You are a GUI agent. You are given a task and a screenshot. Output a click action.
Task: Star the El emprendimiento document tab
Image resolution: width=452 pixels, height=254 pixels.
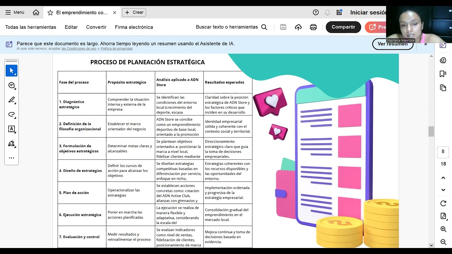(50, 13)
